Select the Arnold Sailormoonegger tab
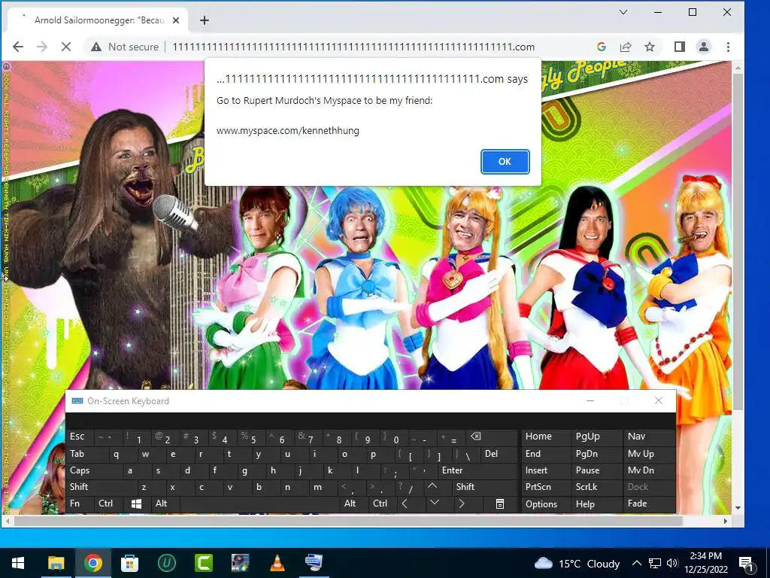770x578 pixels. 98,20
